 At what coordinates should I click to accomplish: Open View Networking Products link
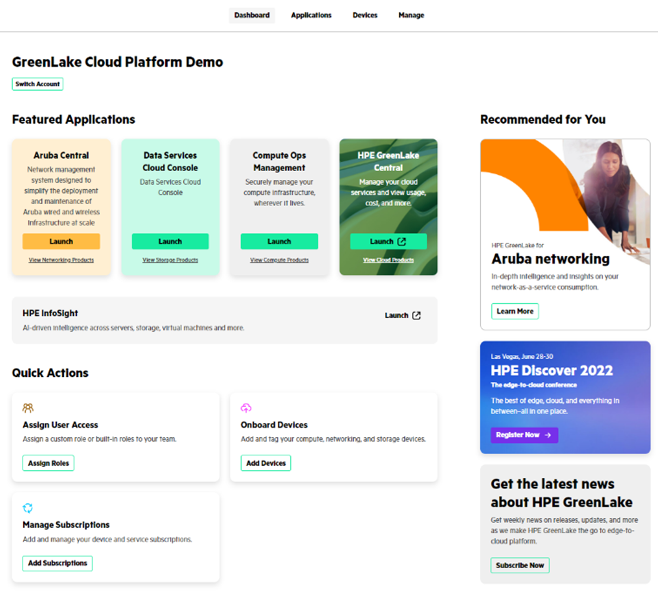(61, 260)
